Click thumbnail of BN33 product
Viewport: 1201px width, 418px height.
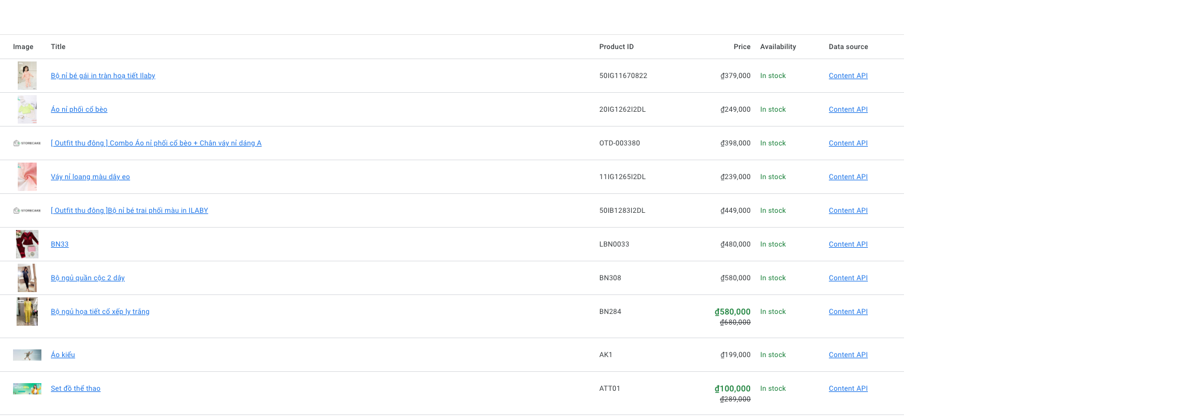[x=27, y=244]
